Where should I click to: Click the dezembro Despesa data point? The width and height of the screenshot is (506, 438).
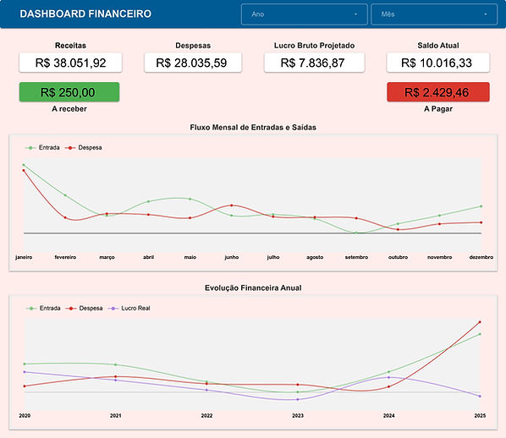click(481, 222)
